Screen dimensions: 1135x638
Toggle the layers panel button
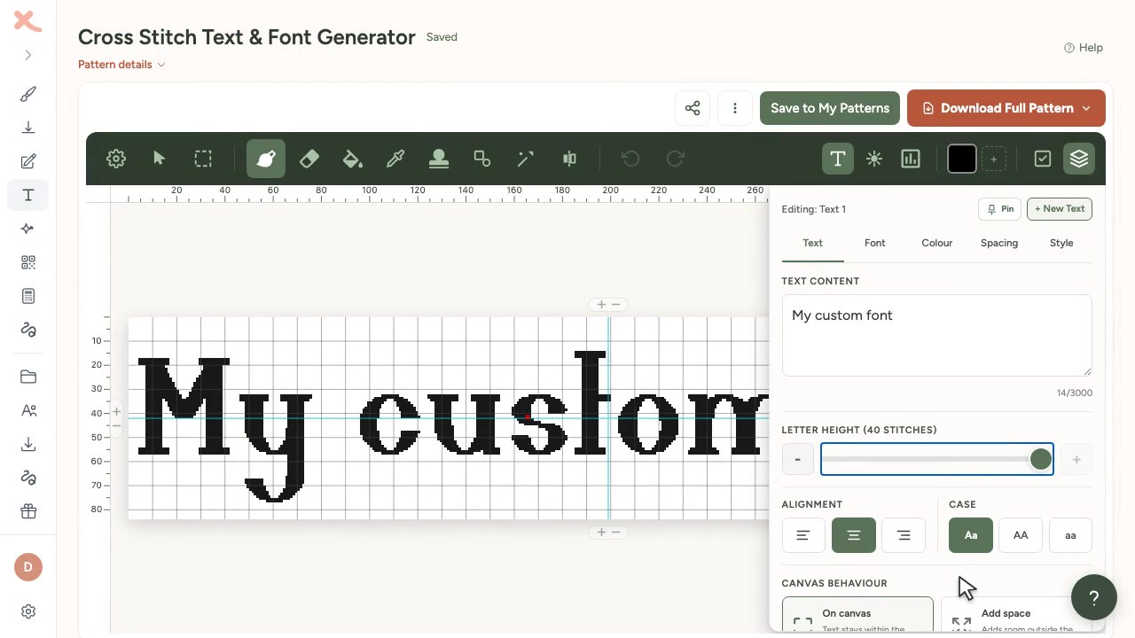[x=1079, y=159]
